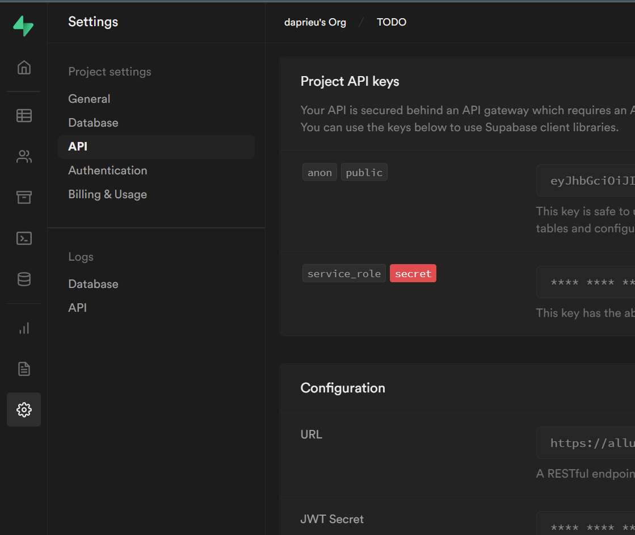The width and height of the screenshot is (635, 535).
Task: Open the Table editor icon
Action: pyautogui.click(x=24, y=115)
